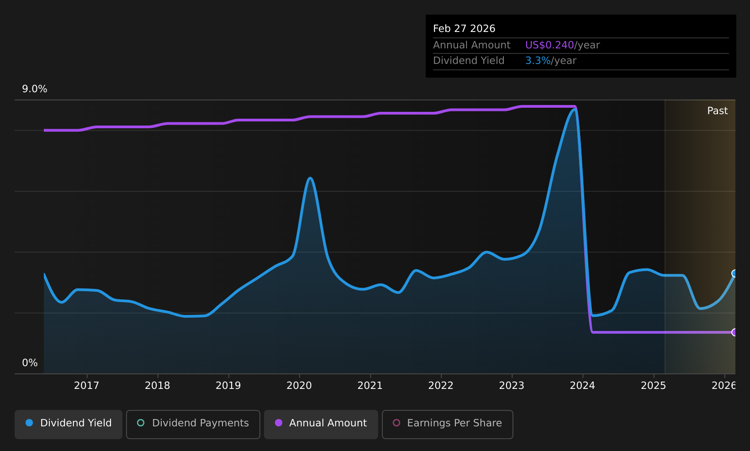Toggle the Earnings Per Share series
The image size is (750, 451).
(448, 424)
